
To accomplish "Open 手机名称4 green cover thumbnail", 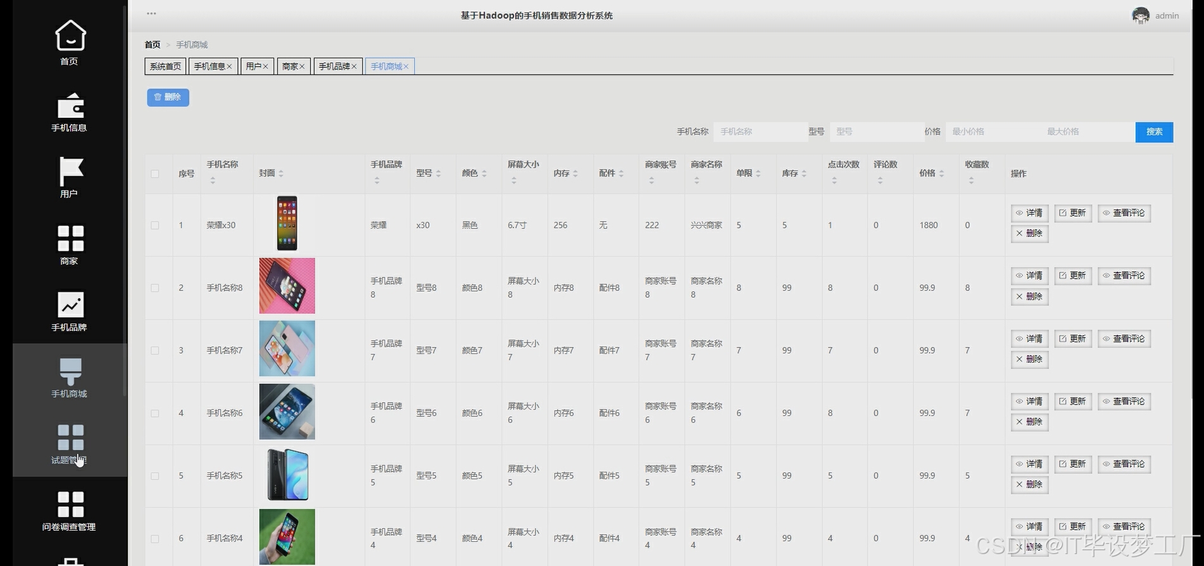I will (287, 537).
